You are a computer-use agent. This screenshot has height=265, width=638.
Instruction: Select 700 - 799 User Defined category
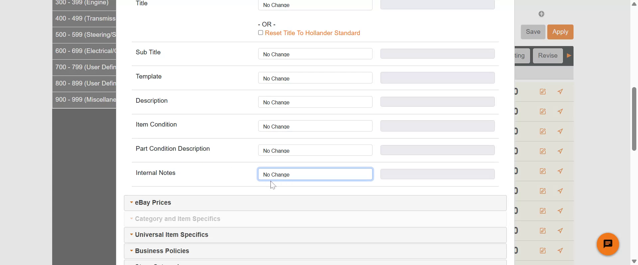click(84, 67)
